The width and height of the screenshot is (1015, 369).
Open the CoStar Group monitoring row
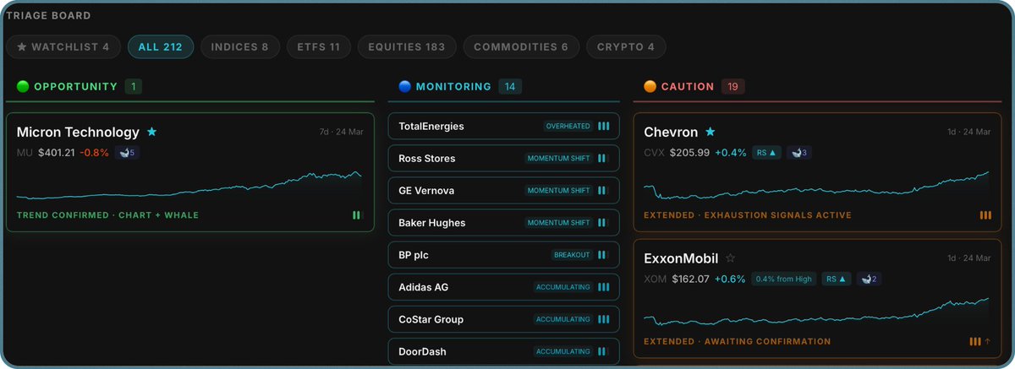504,319
